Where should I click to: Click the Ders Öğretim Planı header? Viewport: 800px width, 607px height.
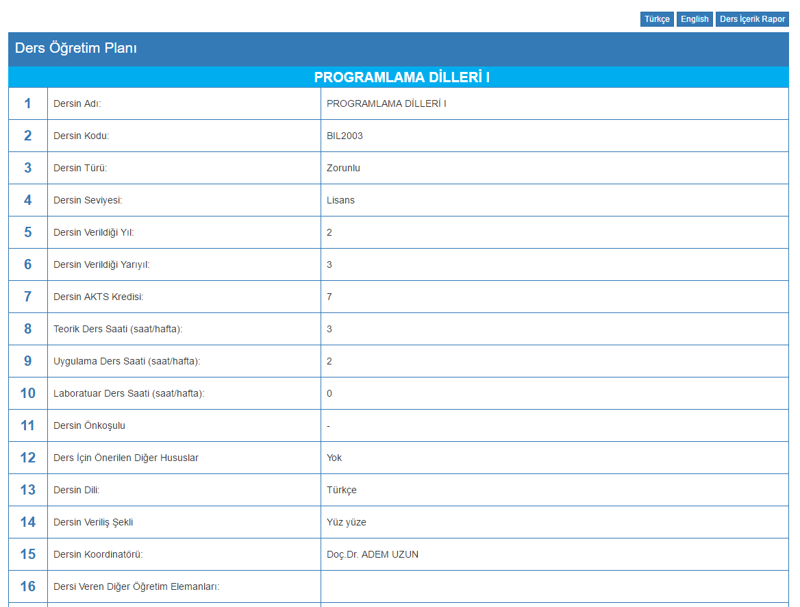tap(75, 48)
